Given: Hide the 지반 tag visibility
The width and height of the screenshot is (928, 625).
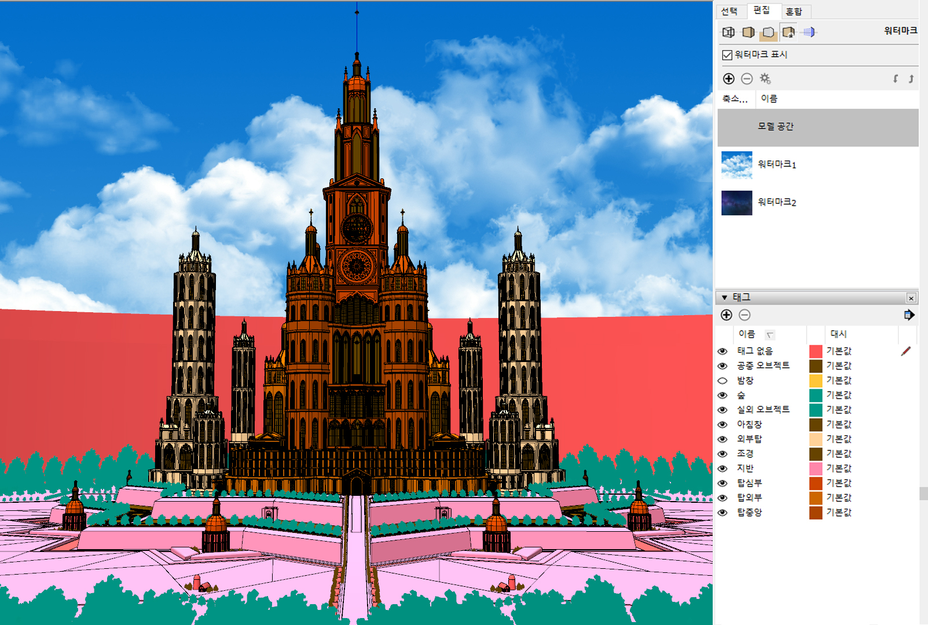Looking at the screenshot, I should point(722,469).
